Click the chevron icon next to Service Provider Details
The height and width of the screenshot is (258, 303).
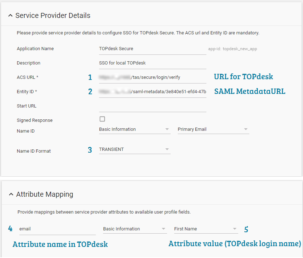(10, 15)
